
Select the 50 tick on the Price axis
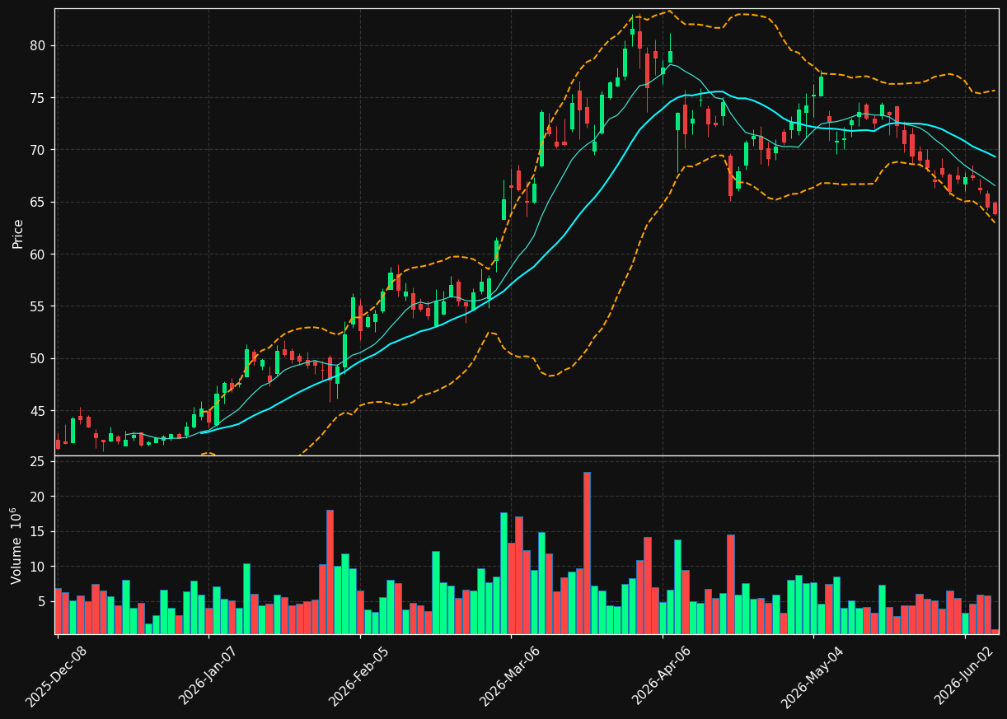click(39, 359)
